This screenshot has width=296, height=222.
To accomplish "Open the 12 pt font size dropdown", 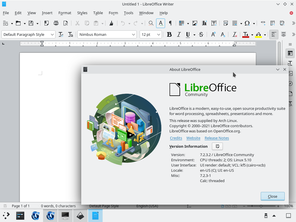I will (x=159, y=35).
